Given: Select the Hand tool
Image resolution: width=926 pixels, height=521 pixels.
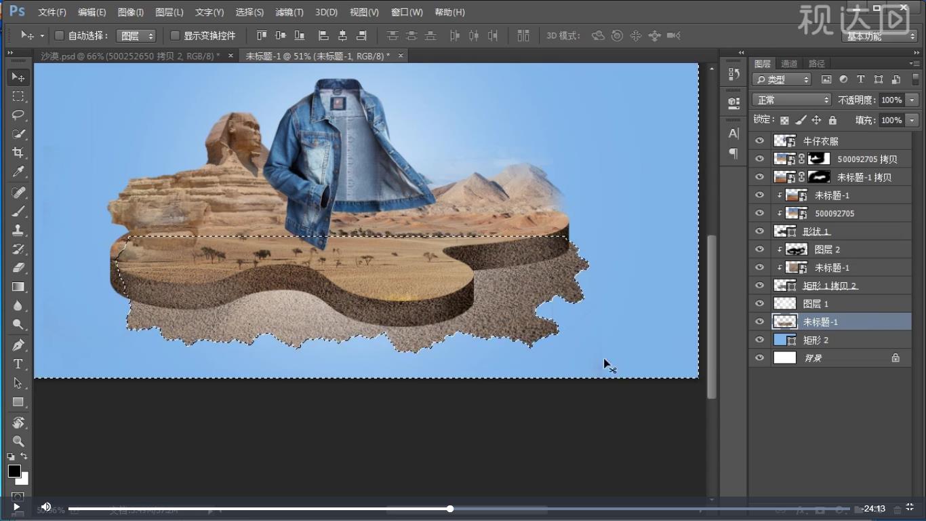Looking at the screenshot, I should tap(18, 422).
